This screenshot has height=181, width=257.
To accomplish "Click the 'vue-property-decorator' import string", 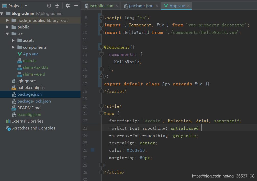I will point(216,25).
